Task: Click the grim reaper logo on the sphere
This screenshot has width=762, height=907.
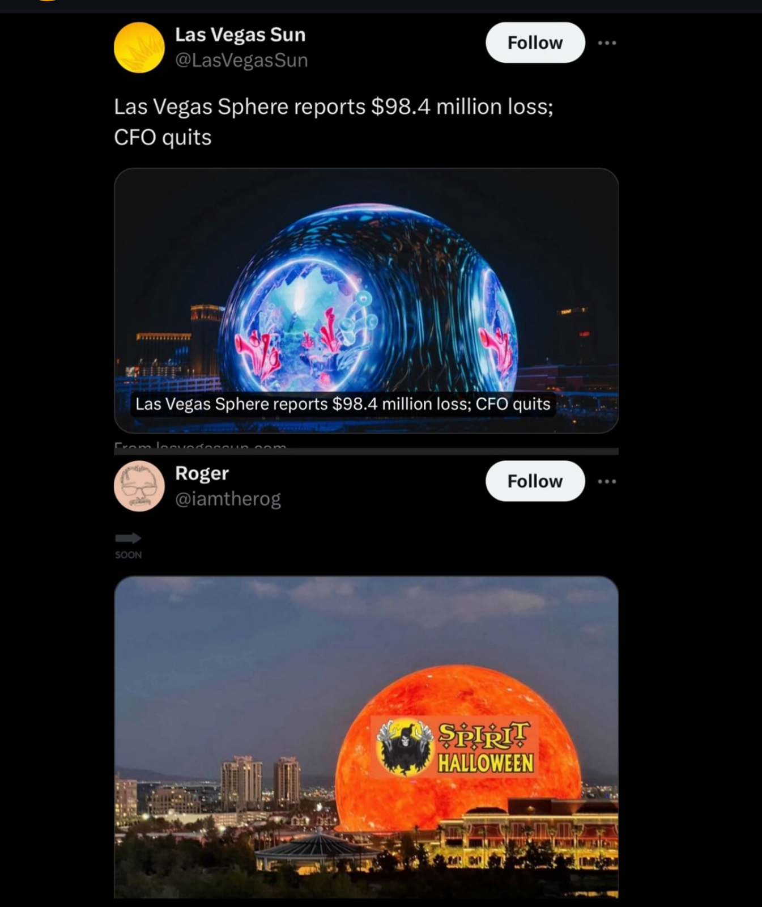Action: point(405,747)
